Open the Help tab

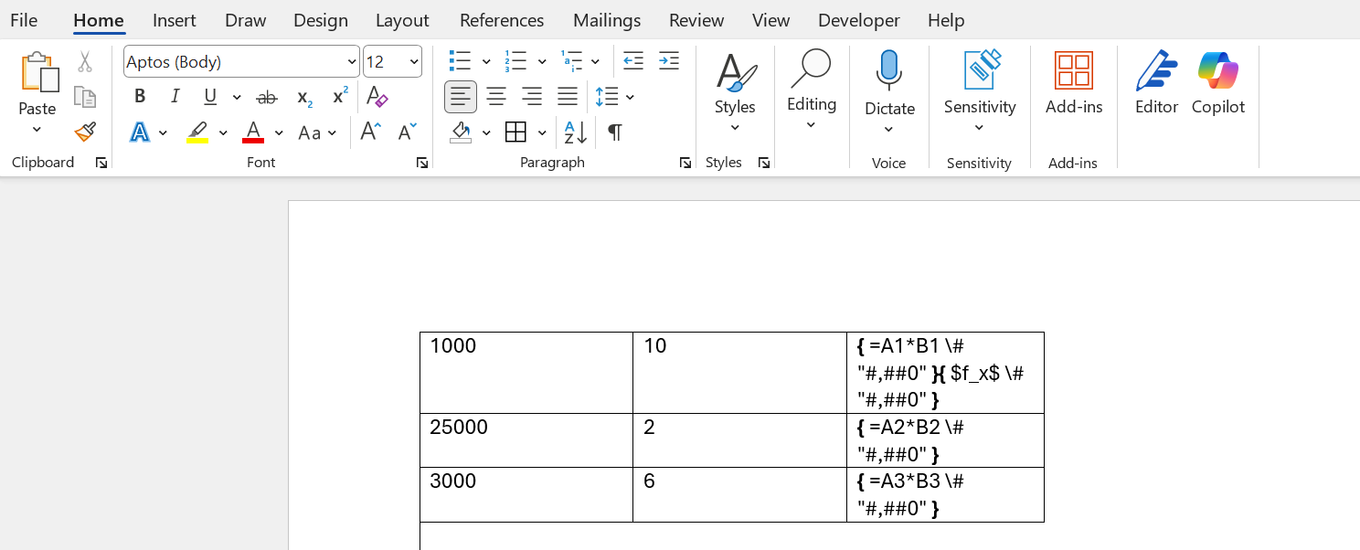click(946, 20)
